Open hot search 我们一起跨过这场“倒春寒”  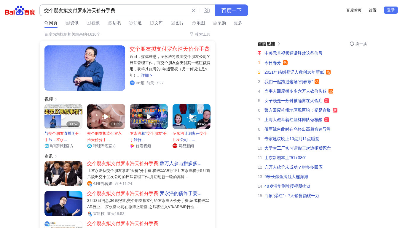(289, 82)
